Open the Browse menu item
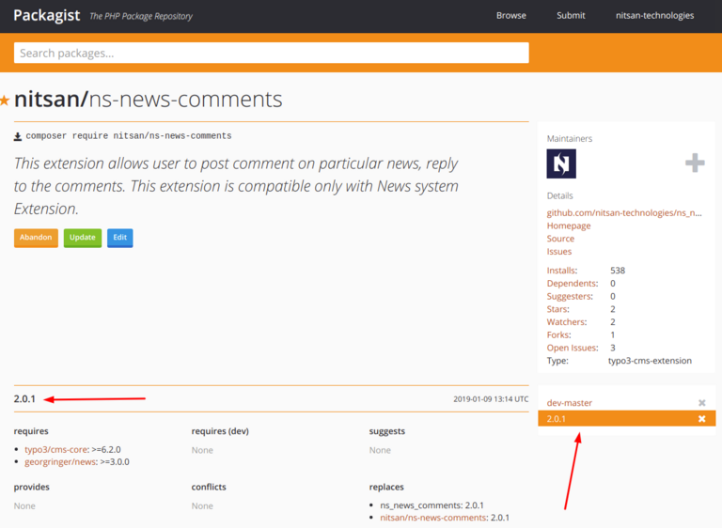 (x=510, y=16)
